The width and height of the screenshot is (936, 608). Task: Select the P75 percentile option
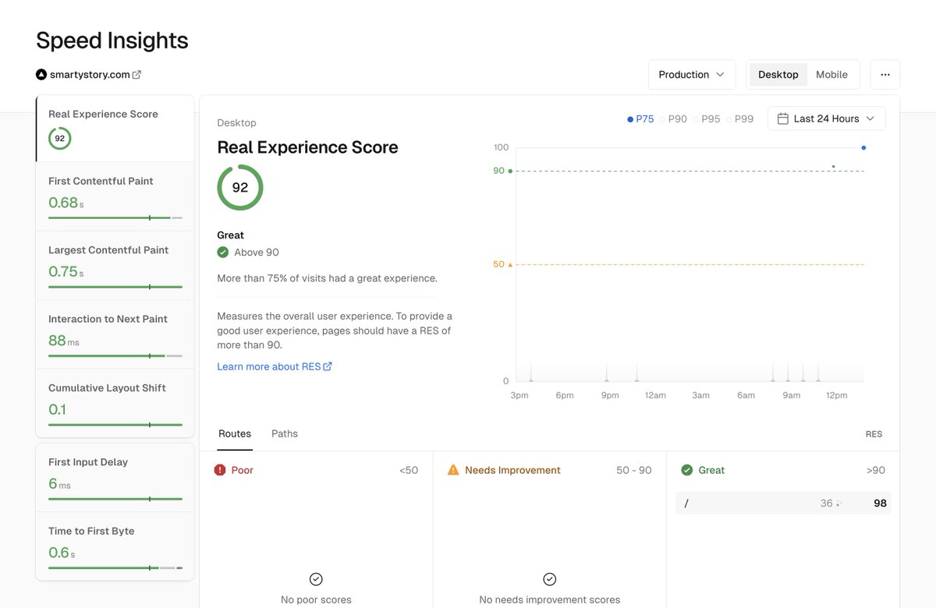coord(640,119)
